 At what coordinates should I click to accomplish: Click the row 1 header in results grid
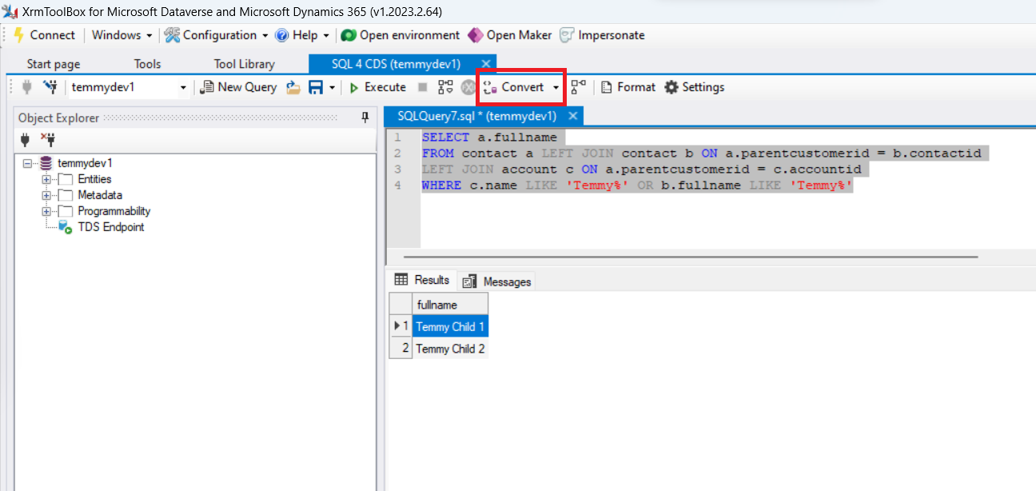click(x=400, y=327)
